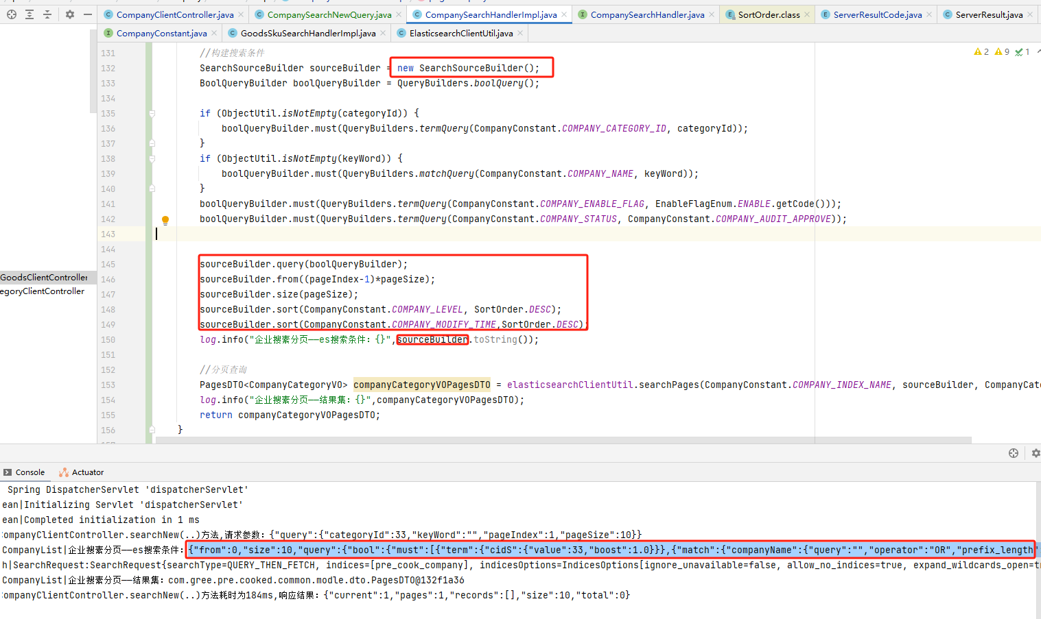
Task: Close ElasticsearchClientUtil.java tab
Action: (x=520, y=33)
